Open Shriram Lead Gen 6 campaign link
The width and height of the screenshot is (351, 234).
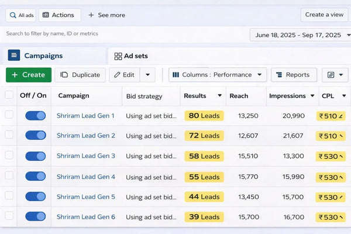(86, 217)
